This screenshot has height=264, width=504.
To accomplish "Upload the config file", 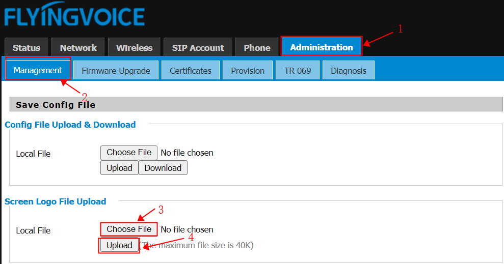I will [119, 168].
